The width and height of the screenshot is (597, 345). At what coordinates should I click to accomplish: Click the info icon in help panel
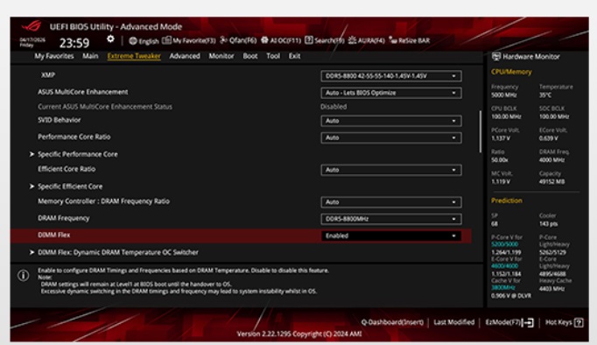coord(24,275)
